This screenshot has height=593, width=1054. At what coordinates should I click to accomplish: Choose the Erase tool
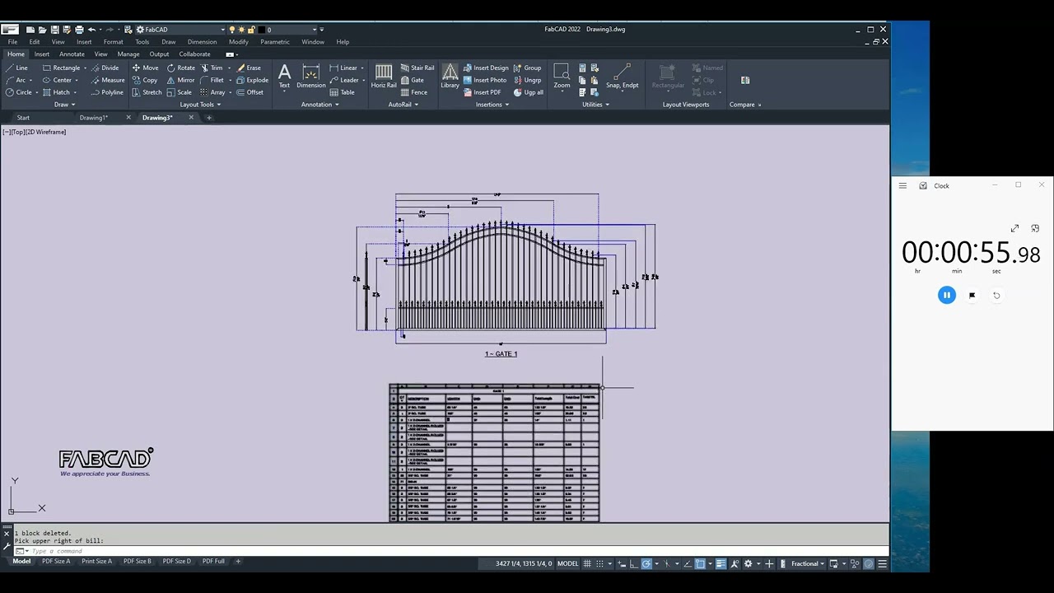click(x=249, y=68)
